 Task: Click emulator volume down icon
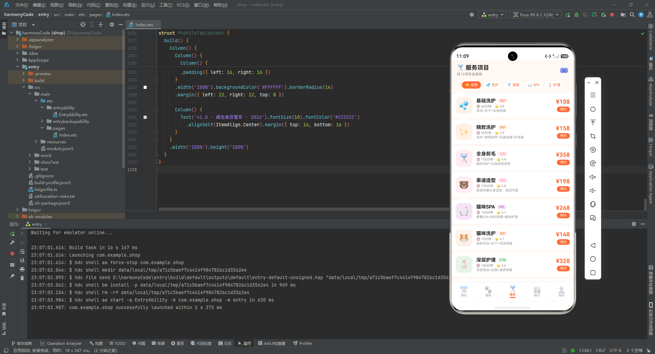tap(593, 191)
